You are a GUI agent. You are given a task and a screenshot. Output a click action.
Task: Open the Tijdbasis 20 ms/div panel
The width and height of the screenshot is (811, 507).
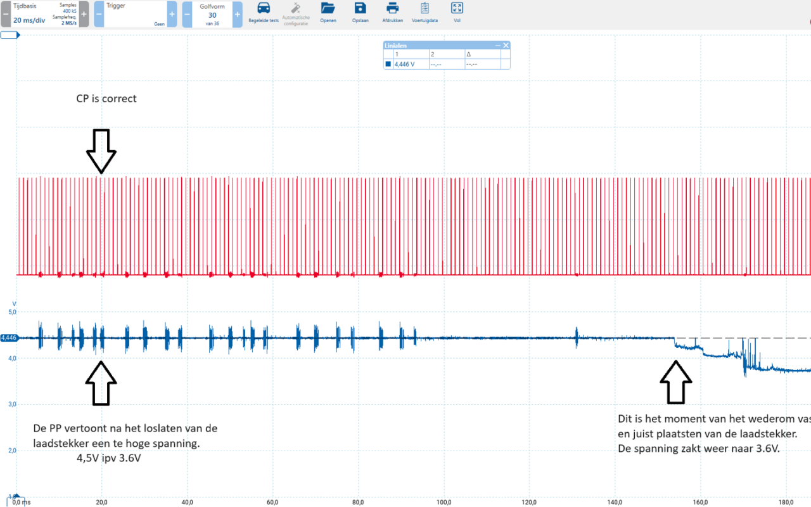click(44, 14)
